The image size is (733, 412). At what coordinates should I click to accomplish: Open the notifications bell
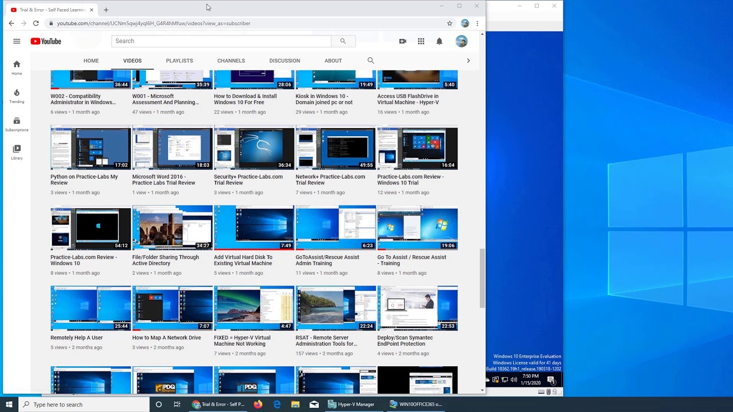(x=439, y=41)
